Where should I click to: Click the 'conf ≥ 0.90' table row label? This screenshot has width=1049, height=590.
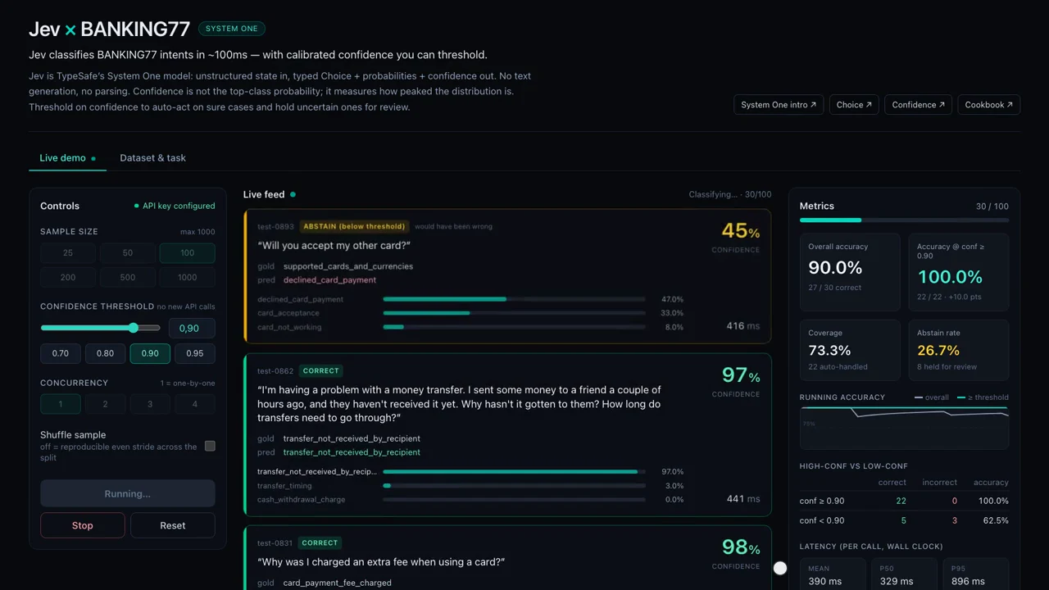pos(822,501)
